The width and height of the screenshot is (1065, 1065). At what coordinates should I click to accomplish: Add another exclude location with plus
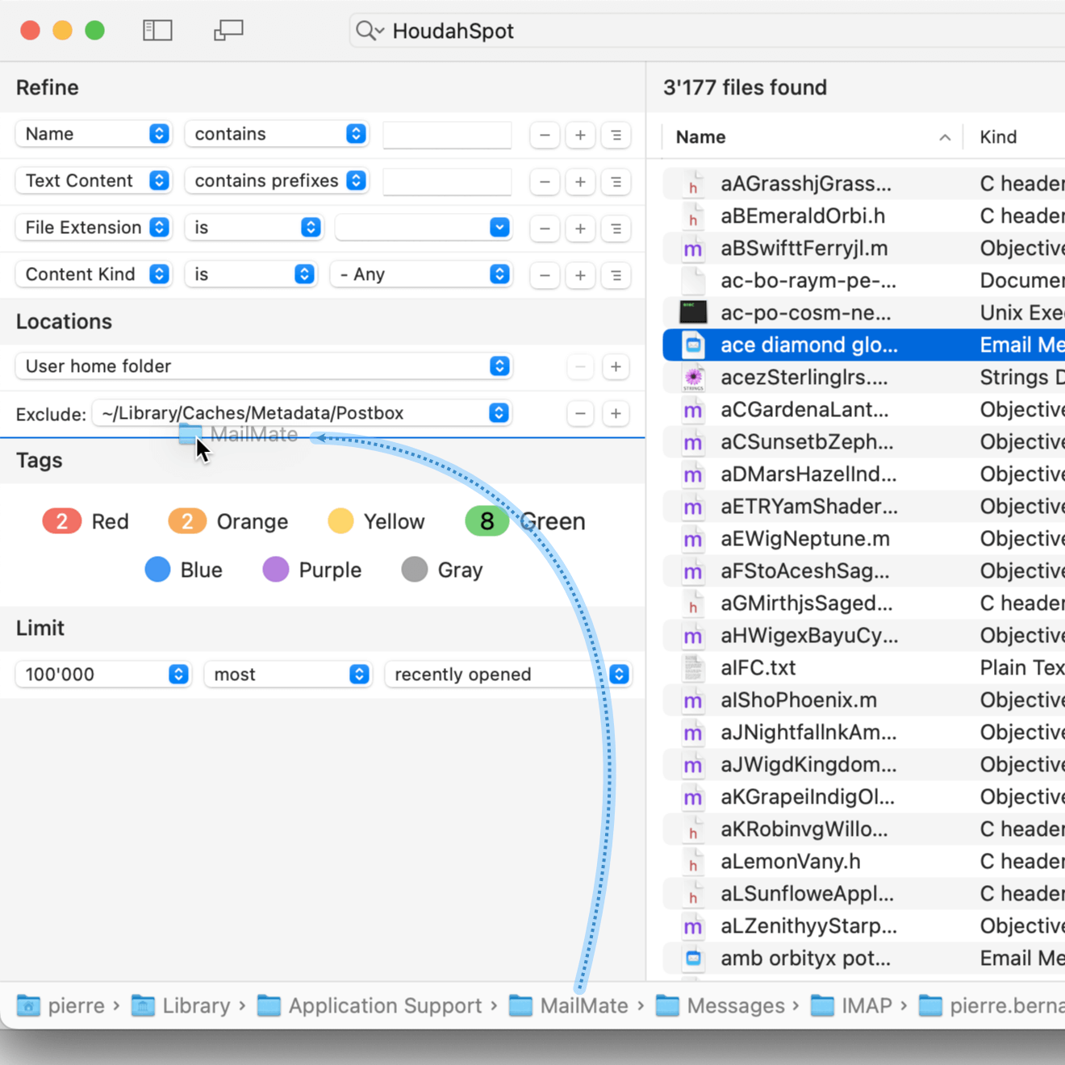point(616,414)
